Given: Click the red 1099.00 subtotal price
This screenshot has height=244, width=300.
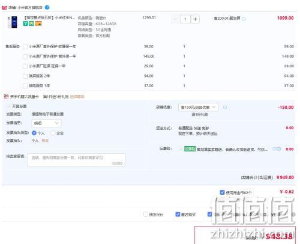Looking at the screenshot, I should point(285,18).
